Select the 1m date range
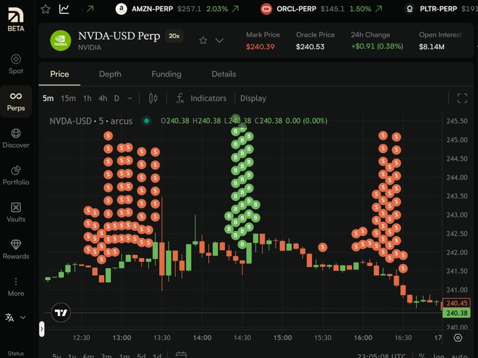Viewport: 478px width, 358px height. 124,356
